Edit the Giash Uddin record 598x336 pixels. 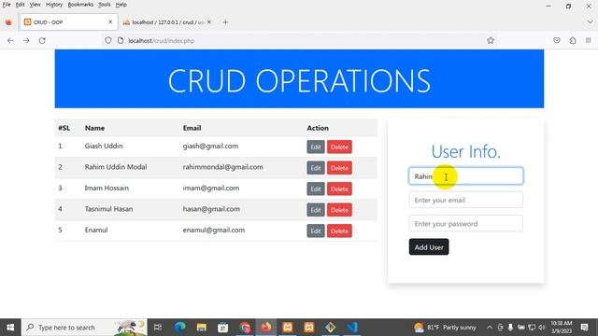click(316, 147)
